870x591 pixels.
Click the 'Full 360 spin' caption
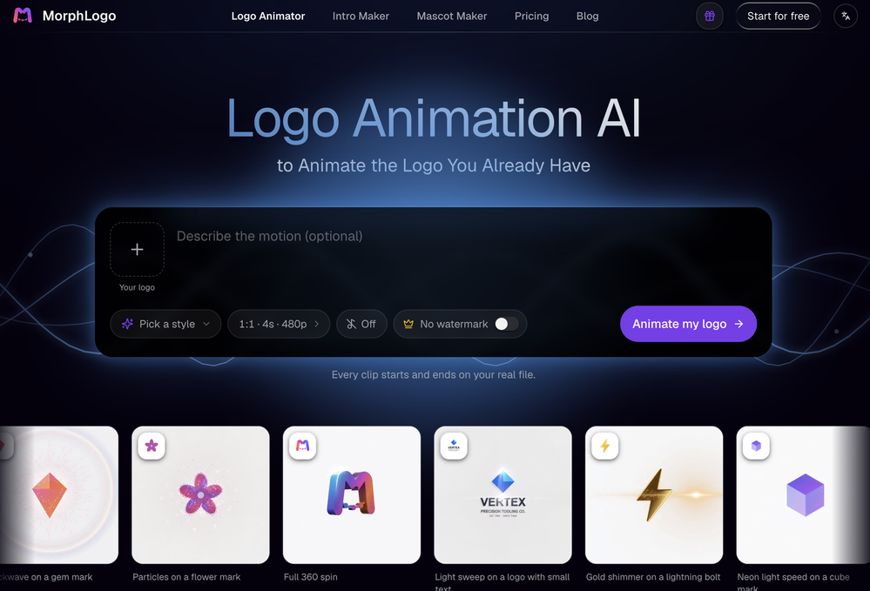[x=311, y=577]
